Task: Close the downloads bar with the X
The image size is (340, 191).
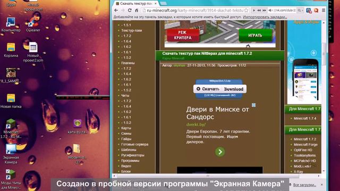Action: tap(321, 185)
